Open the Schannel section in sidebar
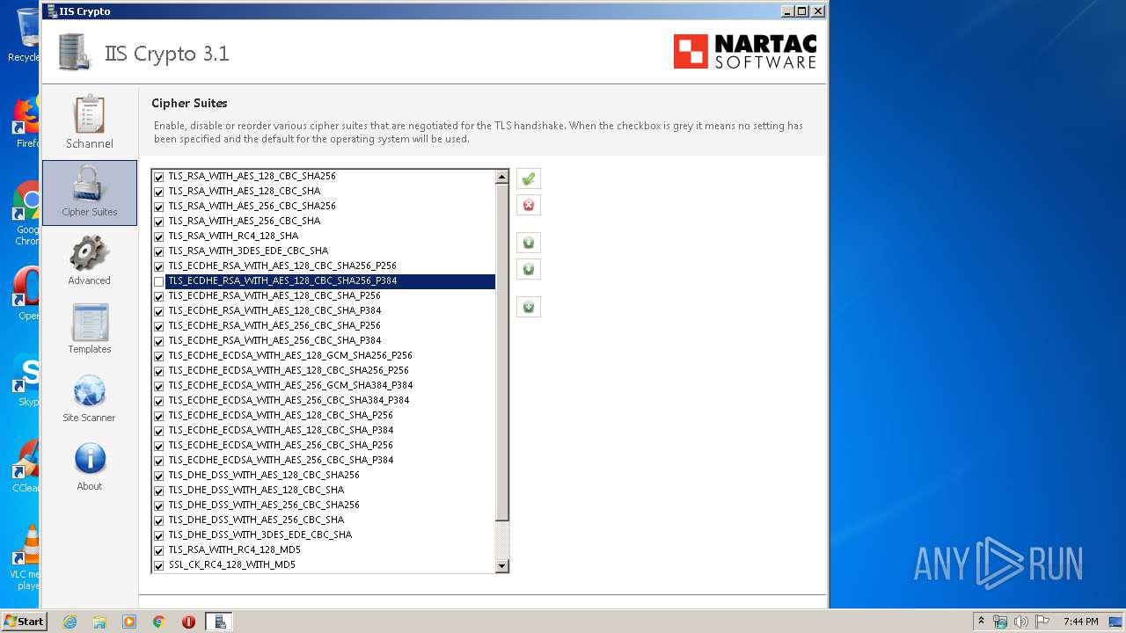The image size is (1126, 633). (89, 123)
